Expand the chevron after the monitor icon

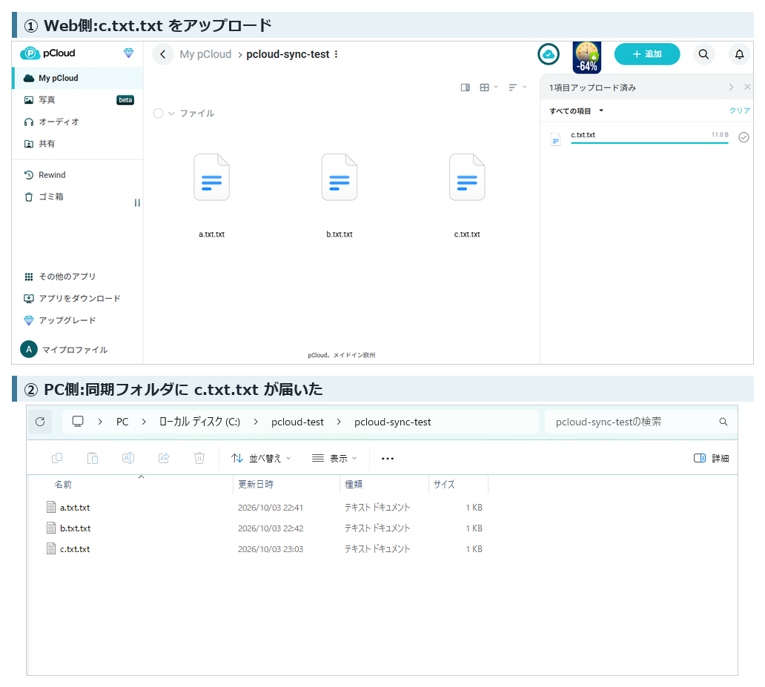(100, 422)
